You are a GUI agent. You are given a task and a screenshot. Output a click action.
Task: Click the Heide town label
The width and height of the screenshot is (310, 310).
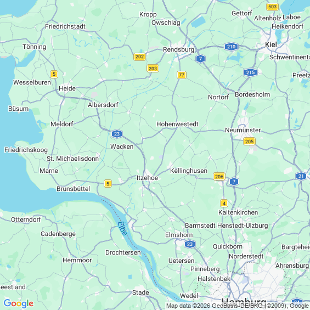67,88
